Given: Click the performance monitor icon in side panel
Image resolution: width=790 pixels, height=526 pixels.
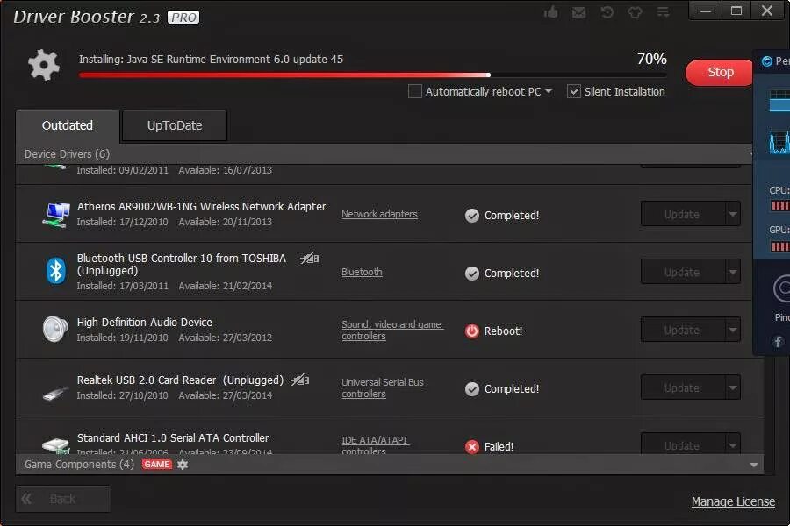Looking at the screenshot, I should click(x=767, y=61).
